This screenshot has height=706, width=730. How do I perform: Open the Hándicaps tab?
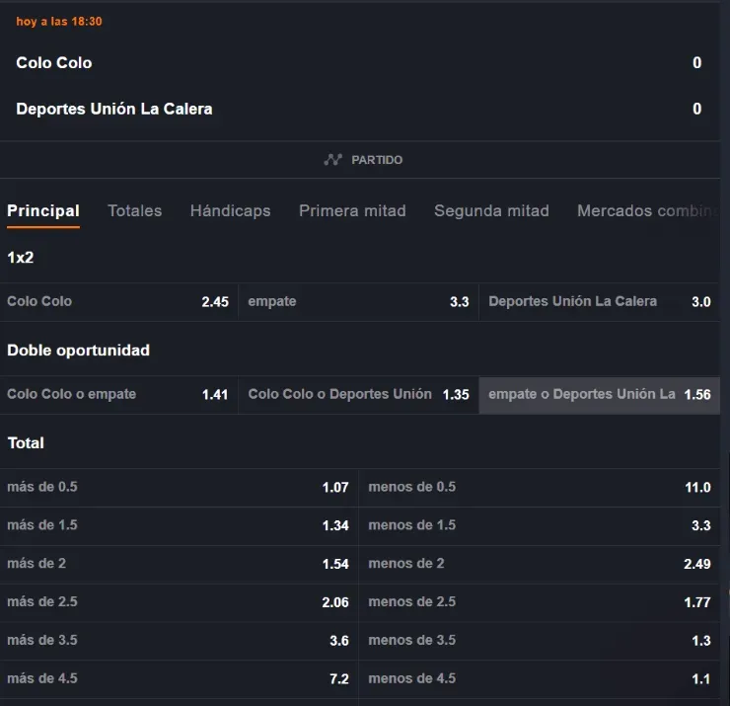[x=230, y=210]
